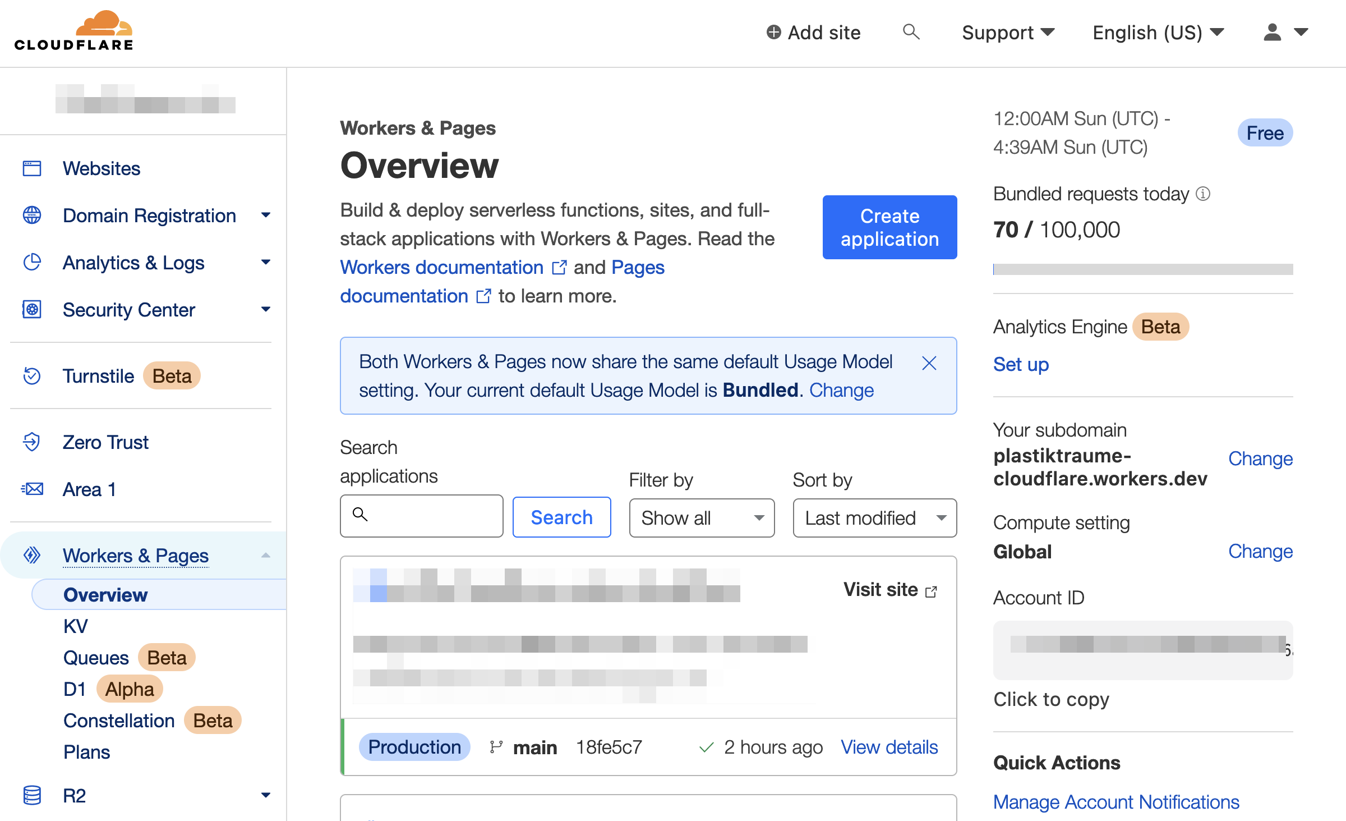Image resolution: width=1346 pixels, height=821 pixels.
Task: Click the Bundled requests usage progress bar
Action: (1143, 269)
